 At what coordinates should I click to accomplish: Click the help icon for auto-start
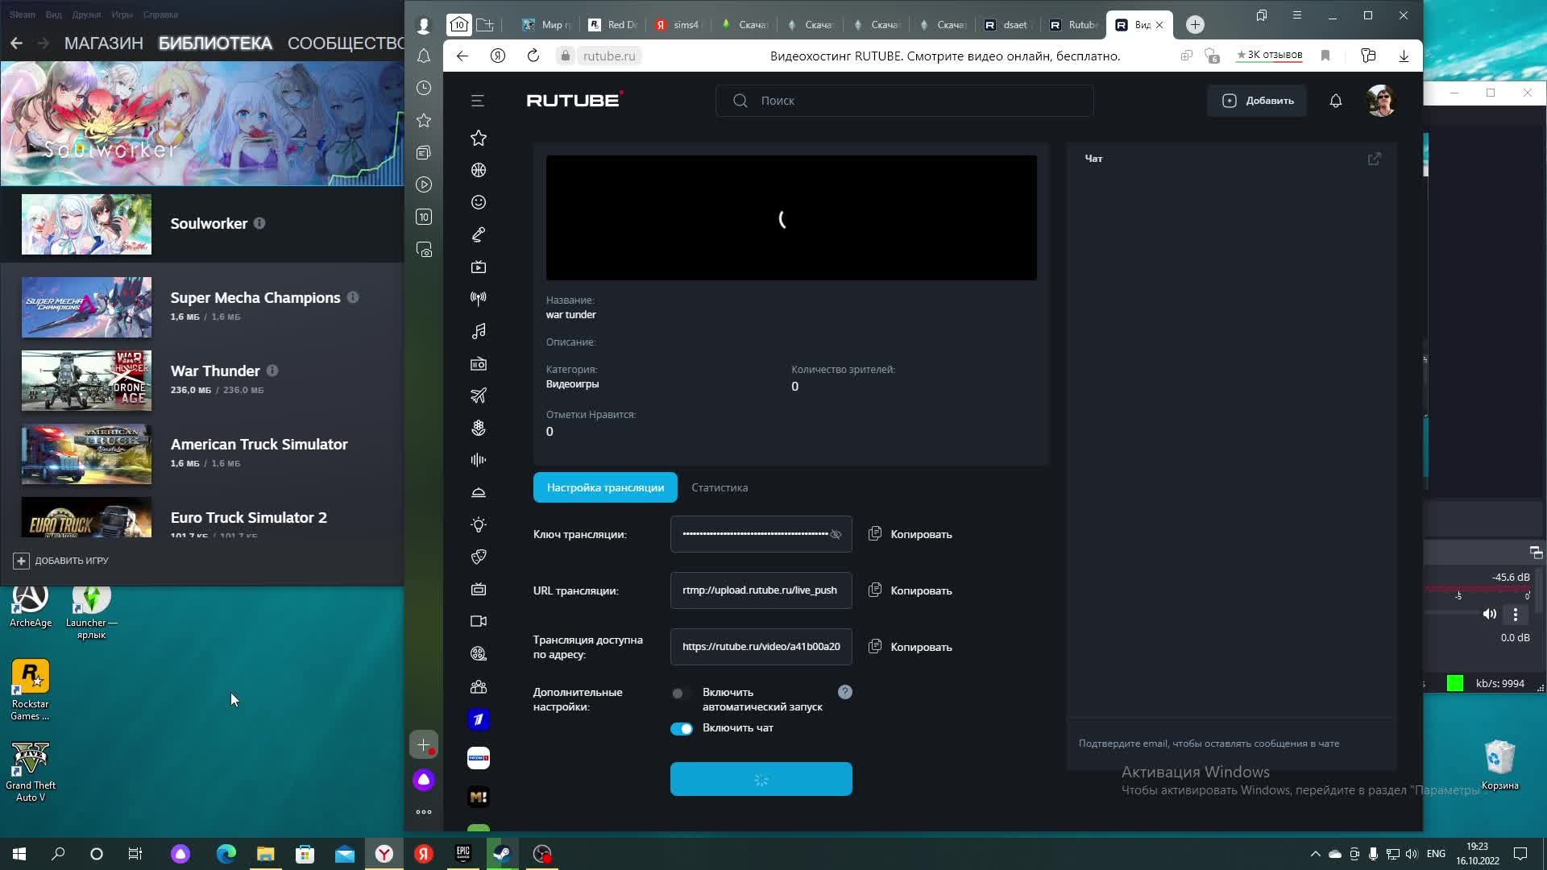click(844, 692)
